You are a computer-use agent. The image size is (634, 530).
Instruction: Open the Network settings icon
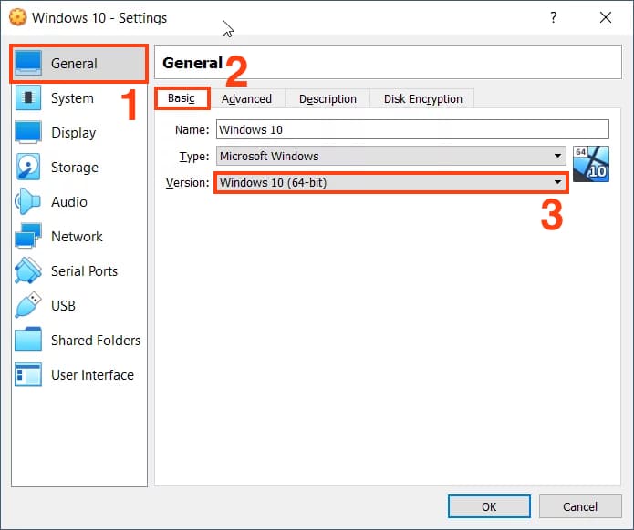(29, 237)
